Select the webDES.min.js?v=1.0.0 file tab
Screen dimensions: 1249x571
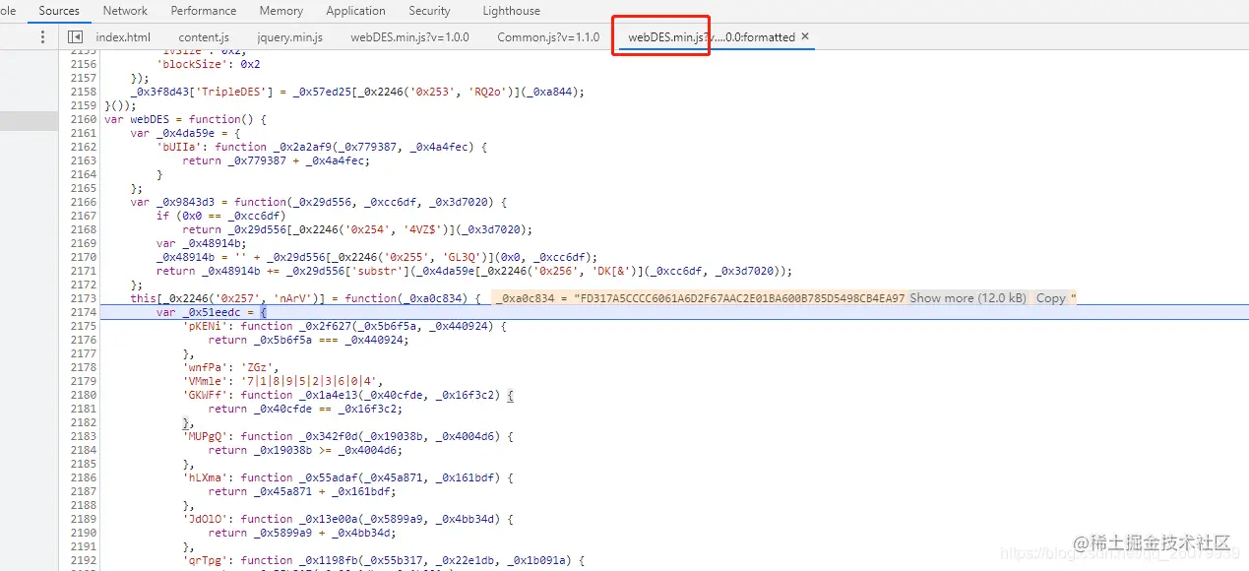[409, 37]
